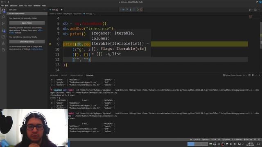This screenshot has width=262, height=147.
Task: Click the Step Out debug button
Action: point(134,10)
